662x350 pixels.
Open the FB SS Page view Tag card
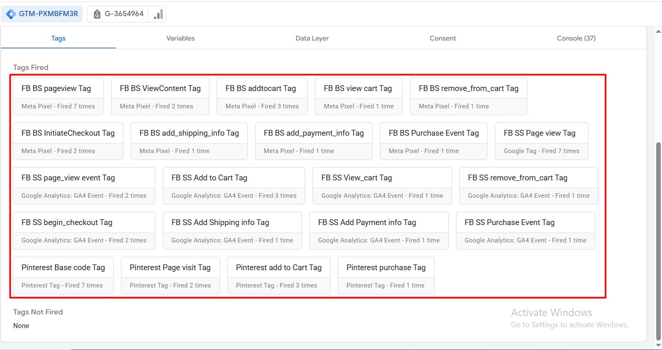point(542,141)
